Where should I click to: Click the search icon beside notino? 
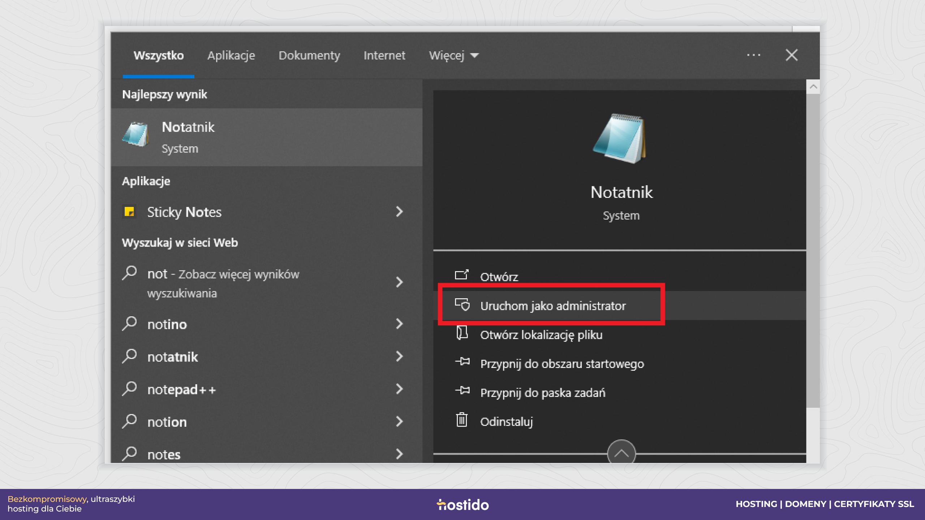coord(129,324)
